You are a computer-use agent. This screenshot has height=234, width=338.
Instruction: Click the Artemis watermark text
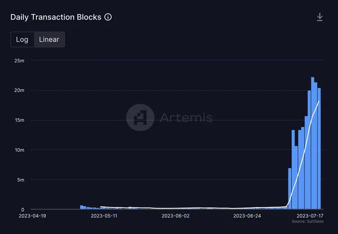[186, 117]
